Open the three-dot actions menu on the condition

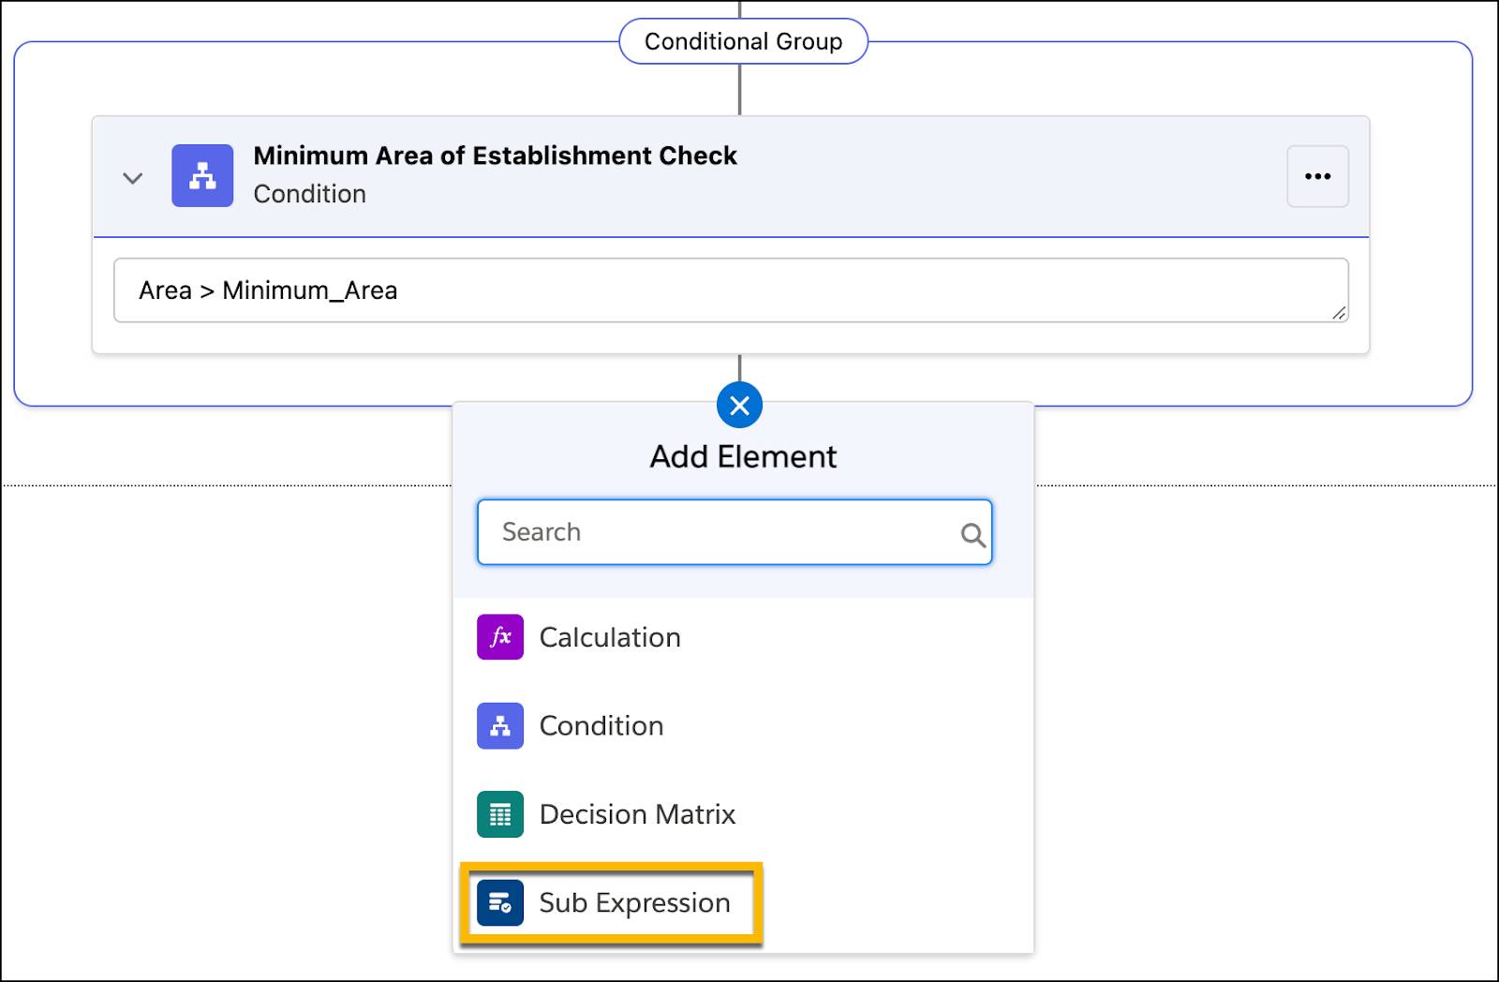tap(1317, 176)
